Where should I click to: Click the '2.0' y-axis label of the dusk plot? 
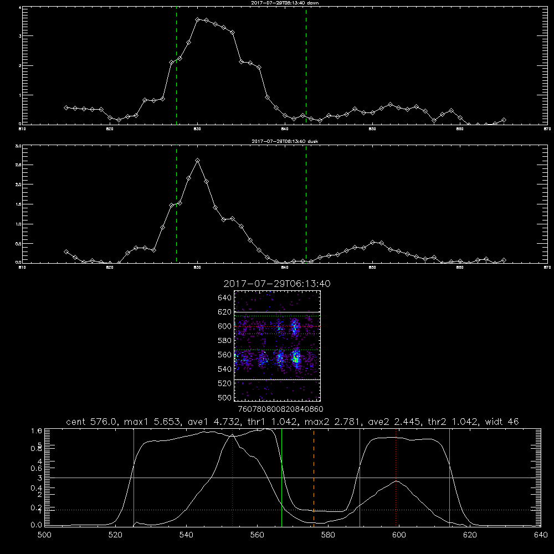tap(19, 184)
